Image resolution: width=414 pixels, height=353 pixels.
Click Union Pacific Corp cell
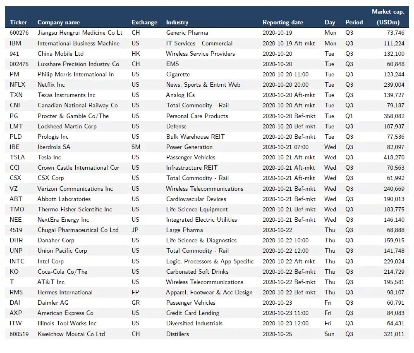pyautogui.click(x=62, y=251)
